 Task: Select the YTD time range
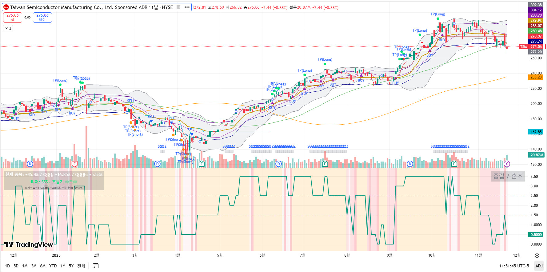pos(53,266)
